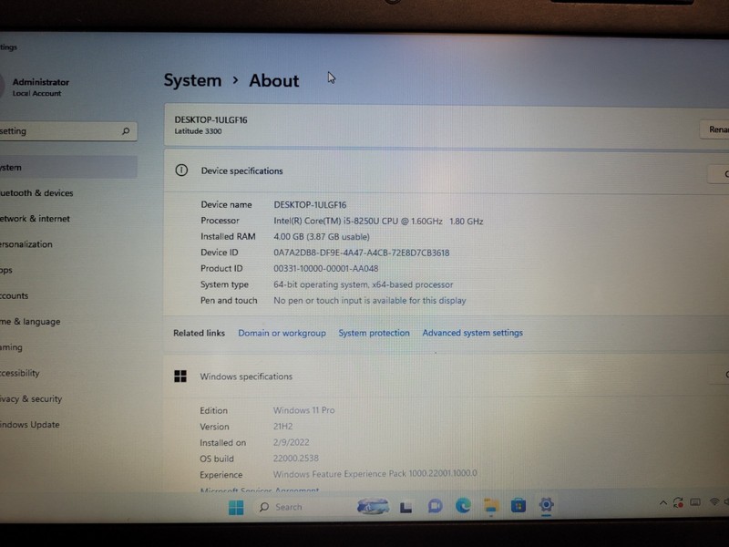Click the Intel Core i5-8250U processor text

378,222
